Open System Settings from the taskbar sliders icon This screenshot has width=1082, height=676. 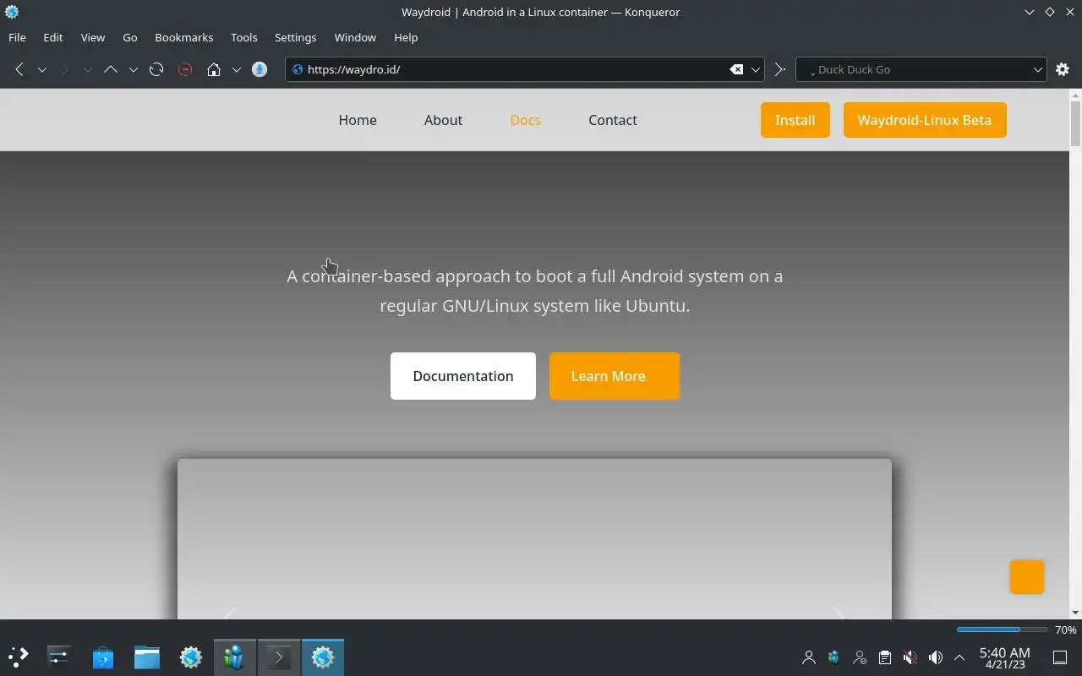pyautogui.click(x=59, y=657)
